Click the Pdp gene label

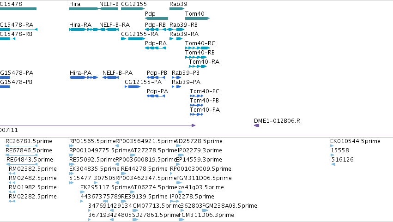pyautogui.click(x=150, y=13)
